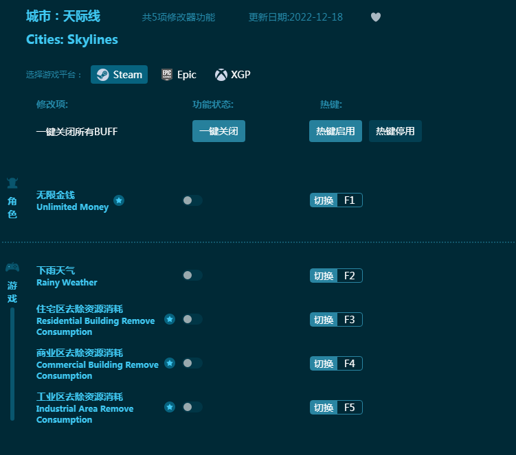Enable Industrial Area Remove Consumption switch
The width and height of the screenshot is (516, 455).
192,407
